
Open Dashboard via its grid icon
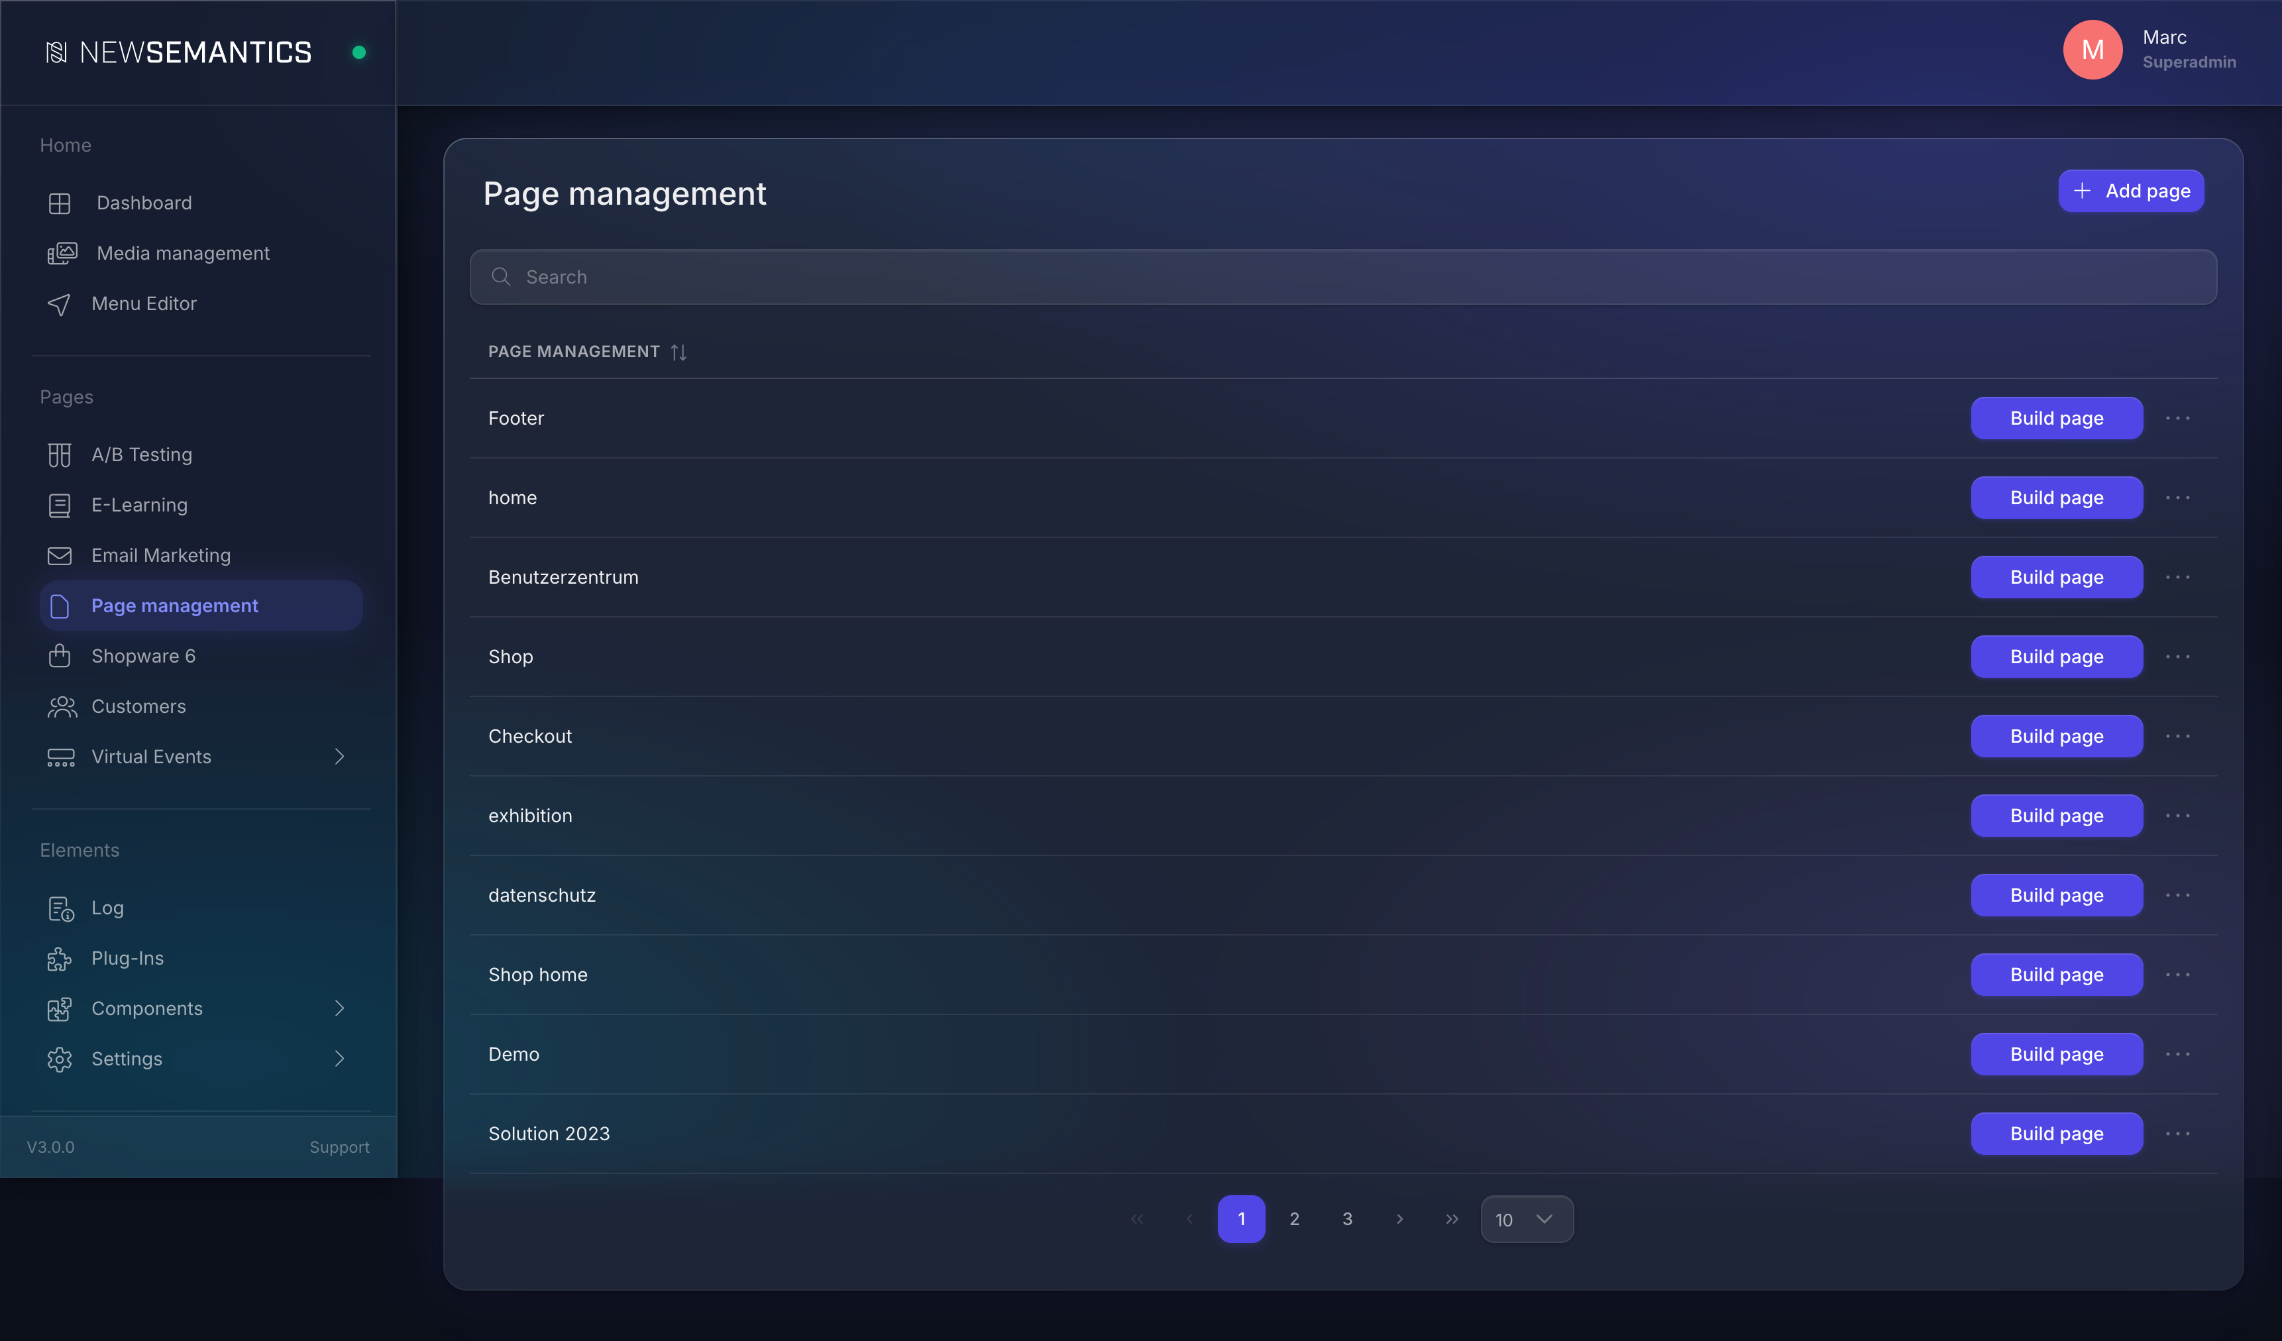[x=60, y=203]
